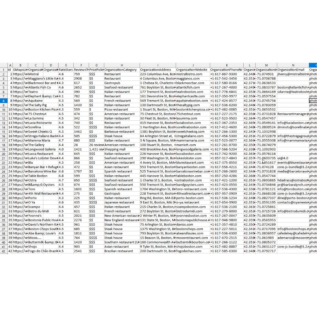The height and width of the screenshot is (317, 317).
Task: Click the longitude value -71.1092903
Action: [x=266, y=150]
